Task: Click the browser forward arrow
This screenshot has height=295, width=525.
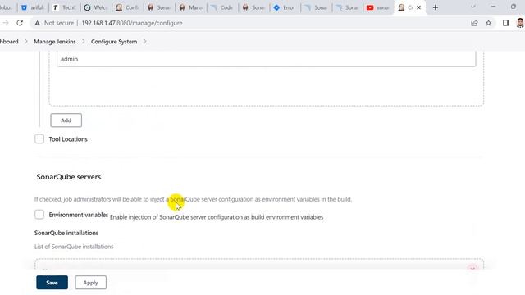Action: 6,23
